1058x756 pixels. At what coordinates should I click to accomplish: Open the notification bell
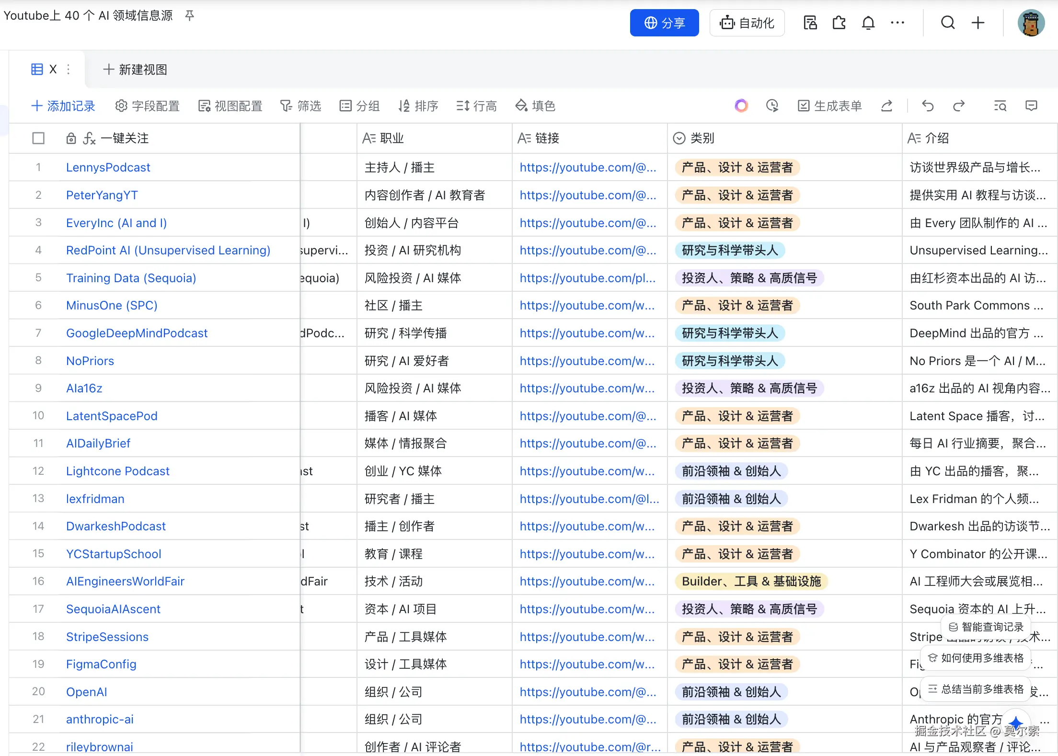(x=868, y=23)
